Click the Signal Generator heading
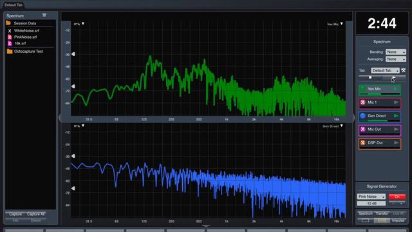Viewport: 412px width, 232px height. (x=382, y=186)
